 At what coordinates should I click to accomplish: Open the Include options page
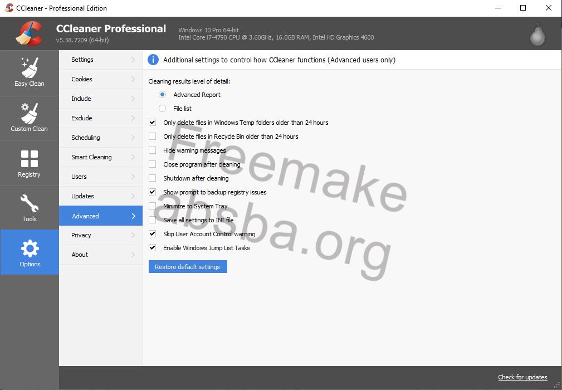click(x=101, y=99)
